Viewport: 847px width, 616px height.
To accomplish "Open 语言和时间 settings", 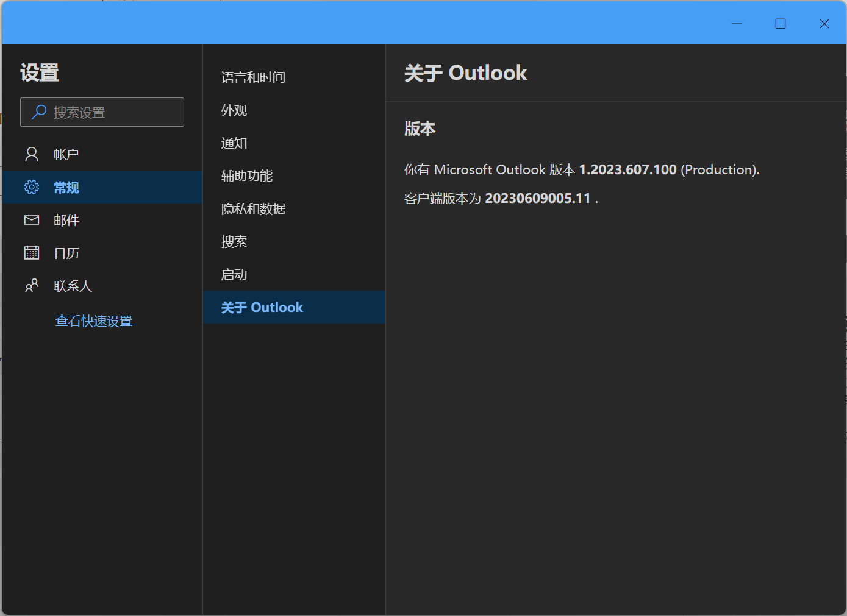I will pos(294,77).
